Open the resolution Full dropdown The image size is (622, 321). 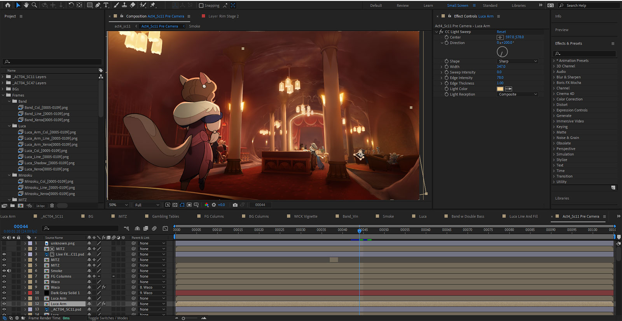click(x=147, y=205)
